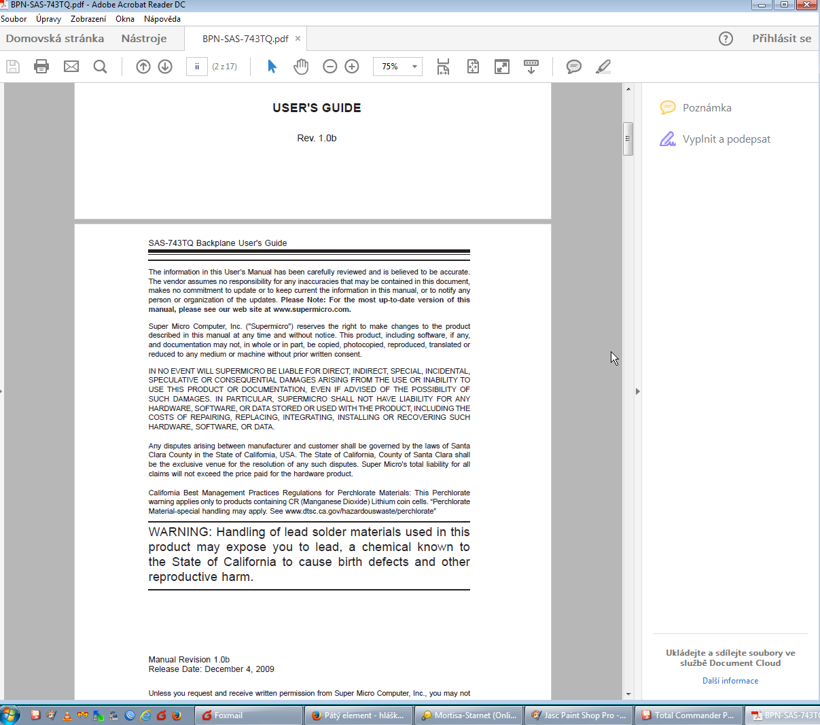Screen dimensions: 820x725
Task: Click the scrollbar down arrow
Action: click(x=628, y=694)
